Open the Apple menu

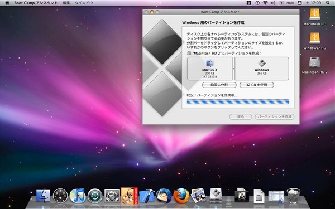[7, 3]
